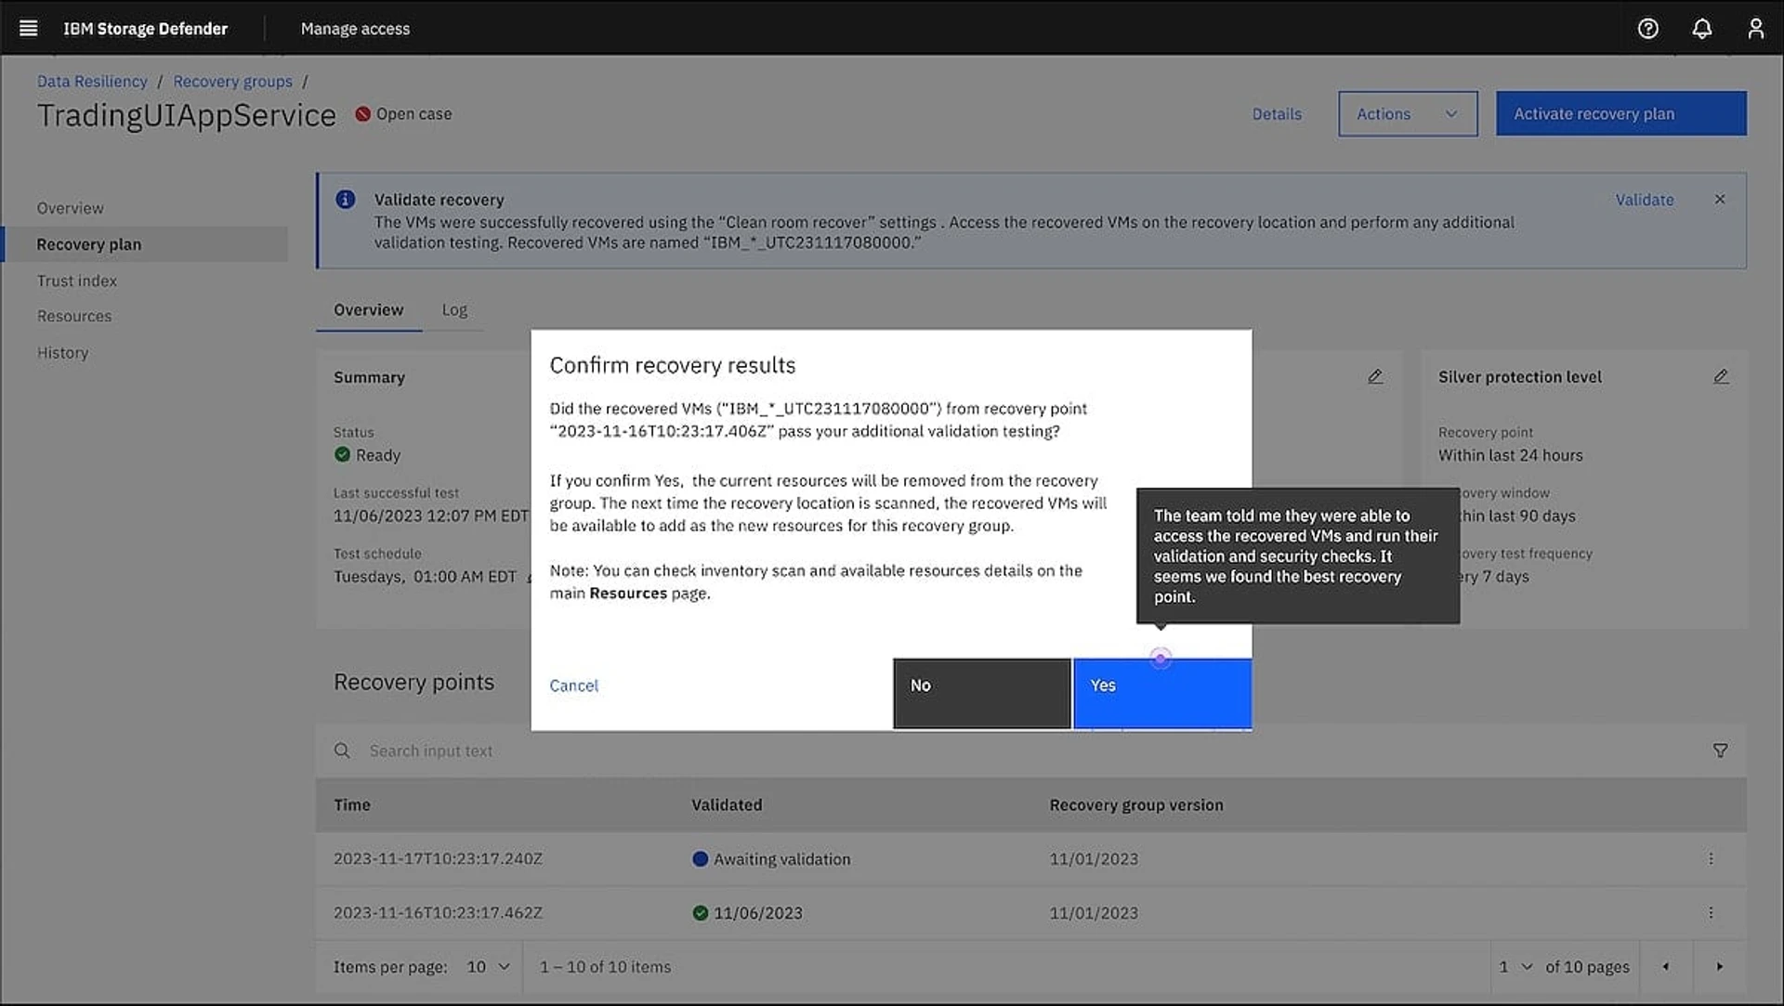Click the Time column header
The height and width of the screenshot is (1006, 1784).
[x=351, y=805]
